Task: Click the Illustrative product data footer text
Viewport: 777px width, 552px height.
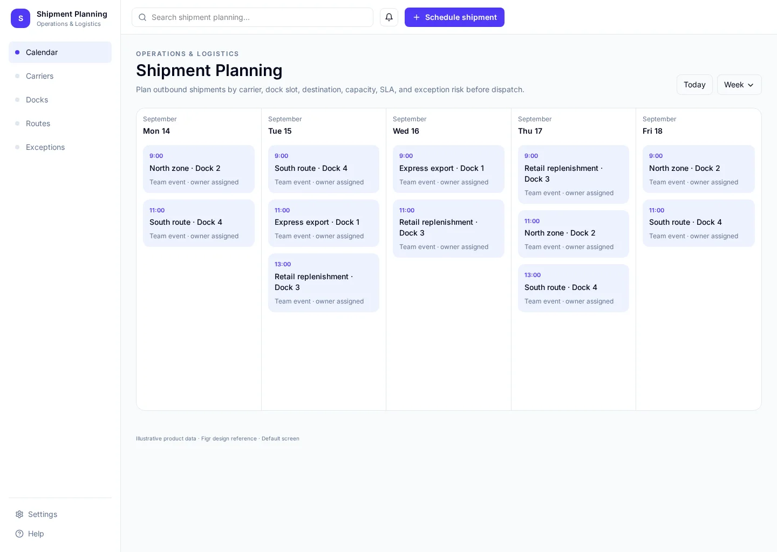Action: pyautogui.click(x=217, y=439)
